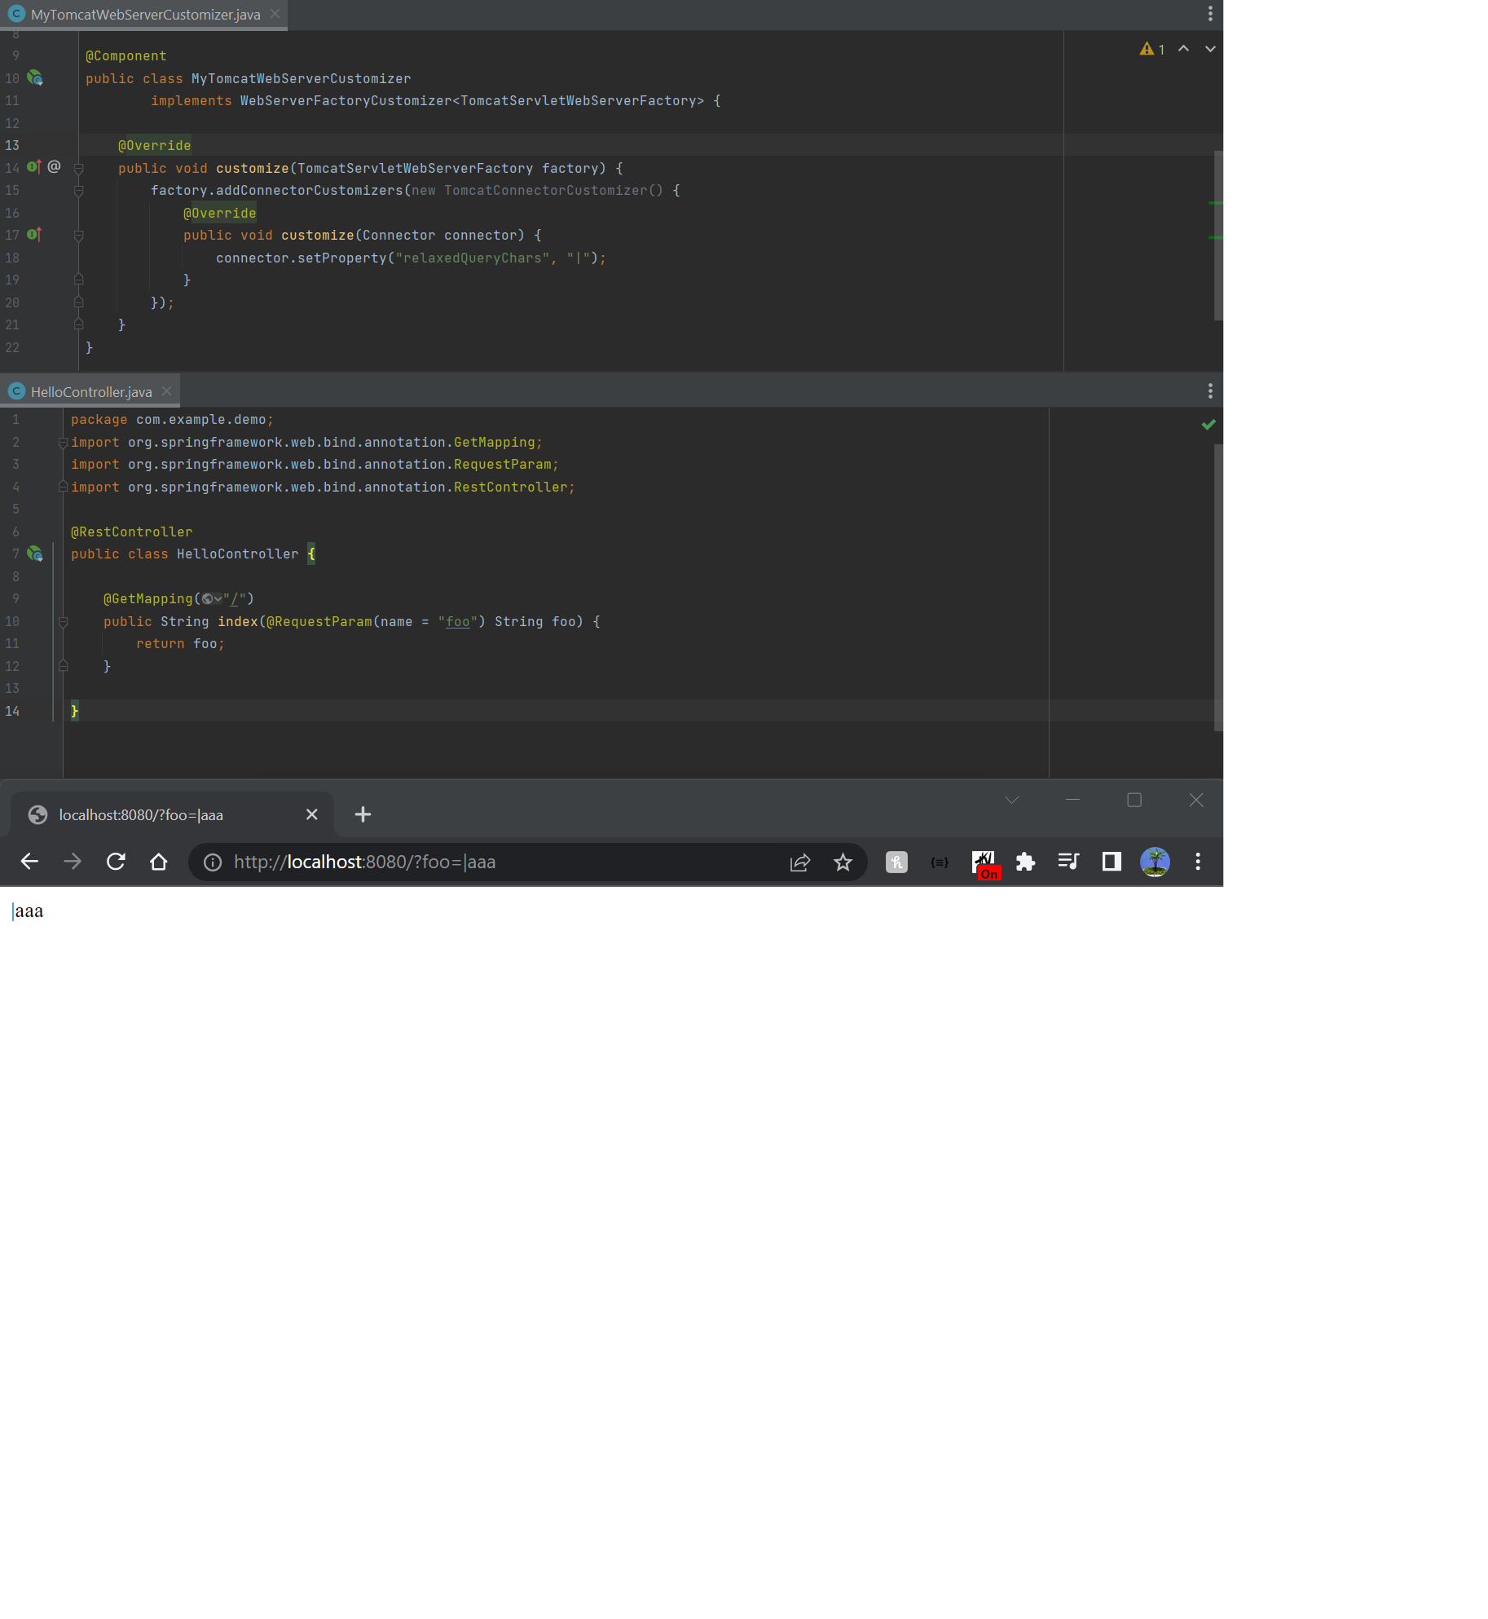The width and height of the screenshot is (1488, 1619).
Task: Open the Extensions puzzle piece menu
Action: 1025,862
